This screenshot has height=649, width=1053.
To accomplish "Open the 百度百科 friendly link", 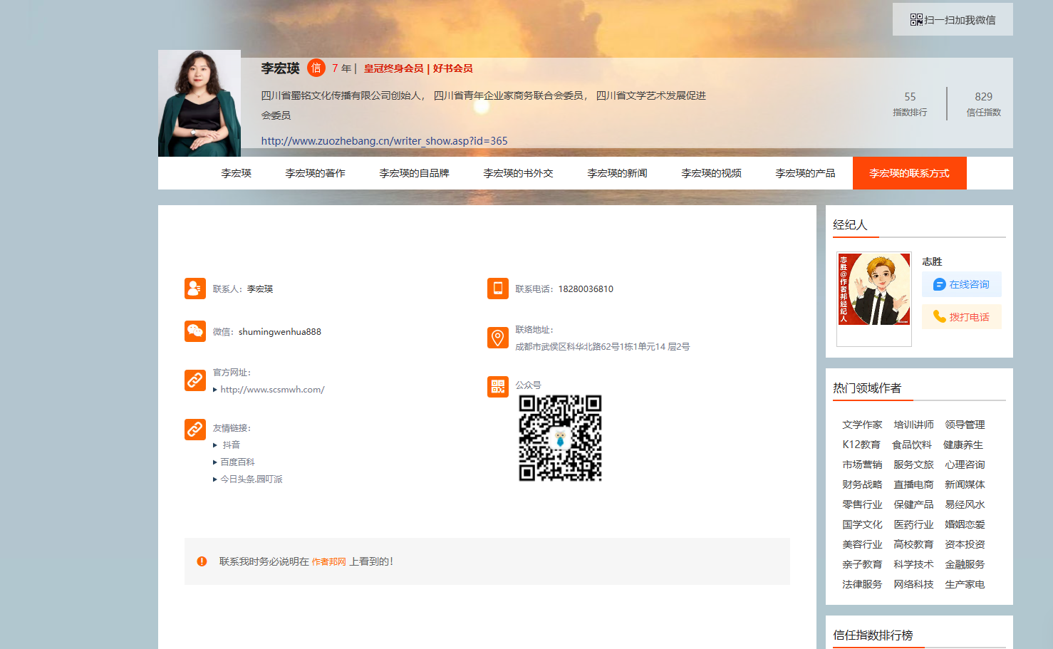I will coord(237,462).
